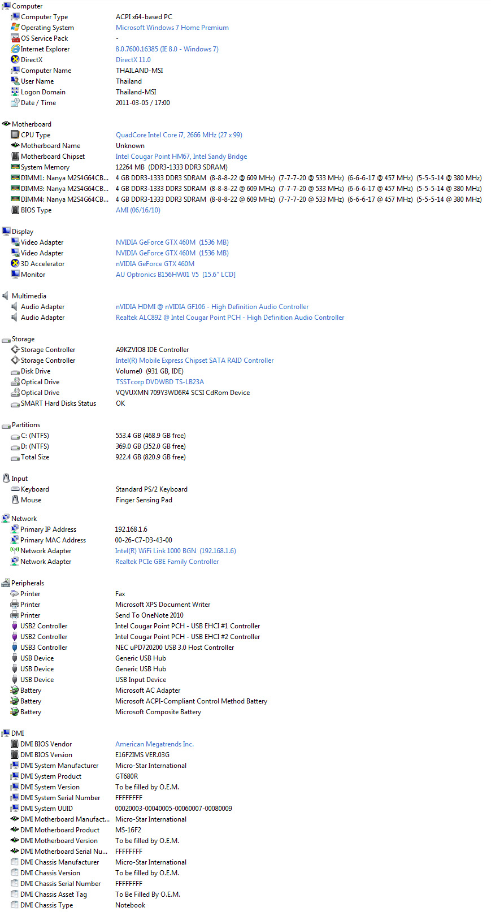Select the MS-16F2 motherboard product value
The height and width of the screenshot is (912, 491).
(x=128, y=830)
